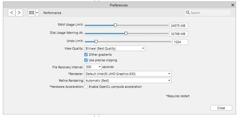Screen dimensions: 238x117
Task: Click the Disk Usage Warning slider handle
Action: (x=126, y=34)
